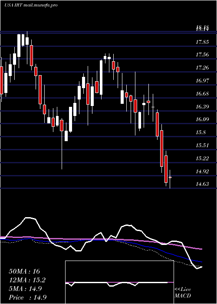Click the 17.85 price axis label
Screen dimensions: 217x304
point(202,42)
